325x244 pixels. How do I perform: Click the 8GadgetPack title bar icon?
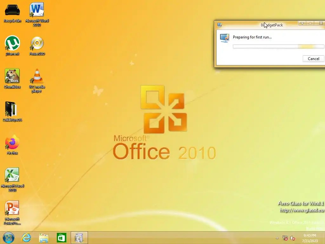click(220, 25)
